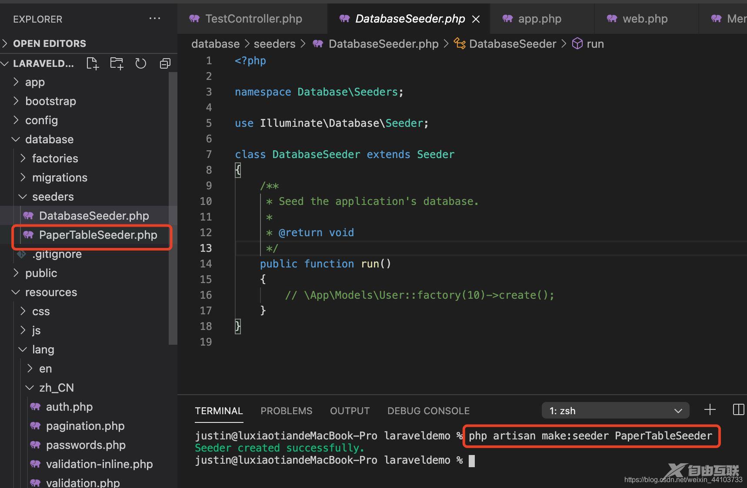Click the PHP icon beside DatabaseSeeder.php in tree
Viewport: 747px width, 488px height.
click(28, 216)
